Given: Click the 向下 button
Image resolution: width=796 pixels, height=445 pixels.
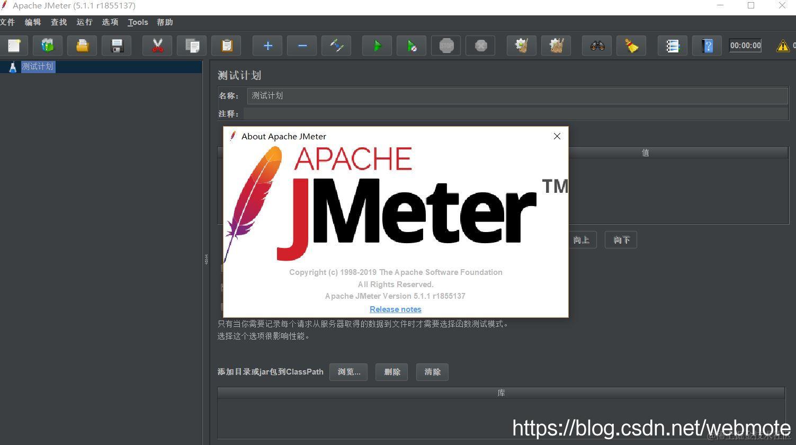Looking at the screenshot, I should click(x=621, y=240).
